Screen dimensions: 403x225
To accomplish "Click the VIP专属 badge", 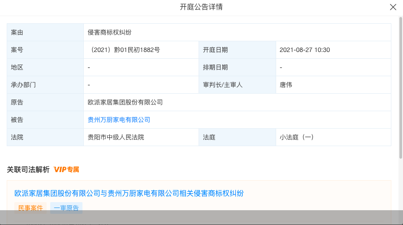I will (x=66, y=169).
